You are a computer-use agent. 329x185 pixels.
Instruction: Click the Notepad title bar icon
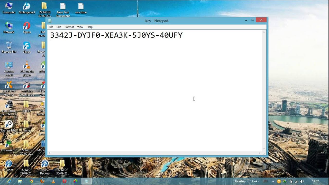(x=50, y=21)
